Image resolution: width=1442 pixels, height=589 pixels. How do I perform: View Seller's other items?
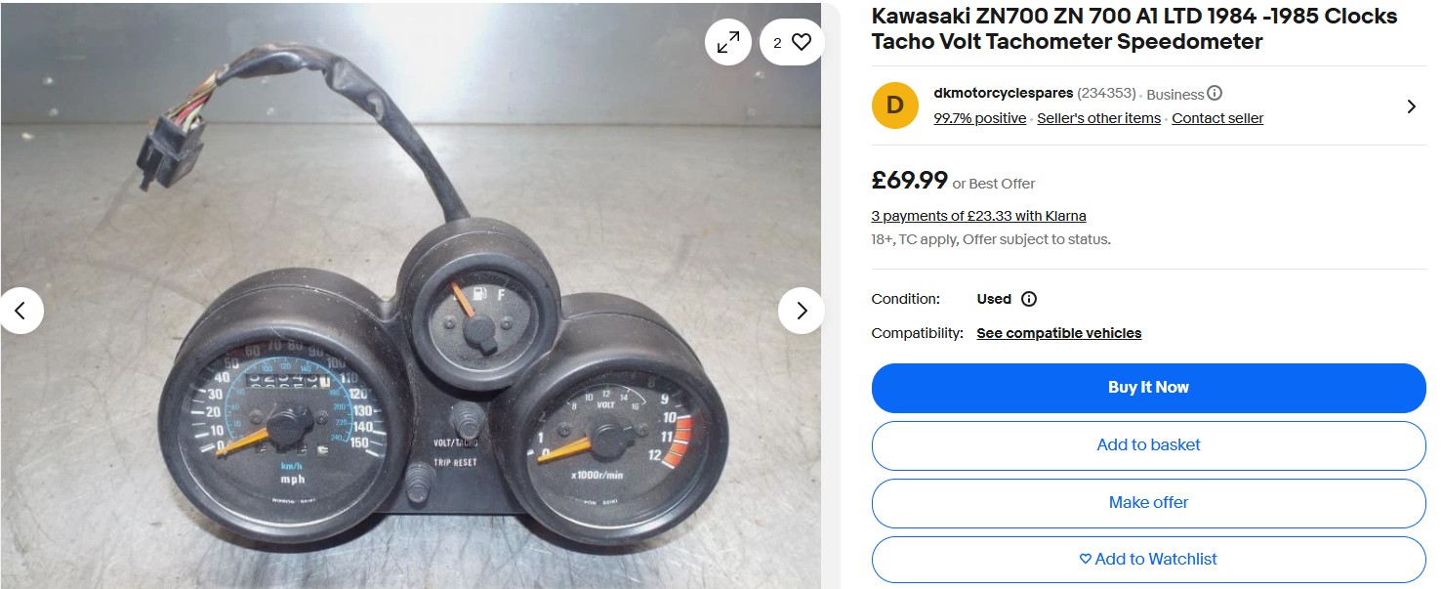point(1098,118)
